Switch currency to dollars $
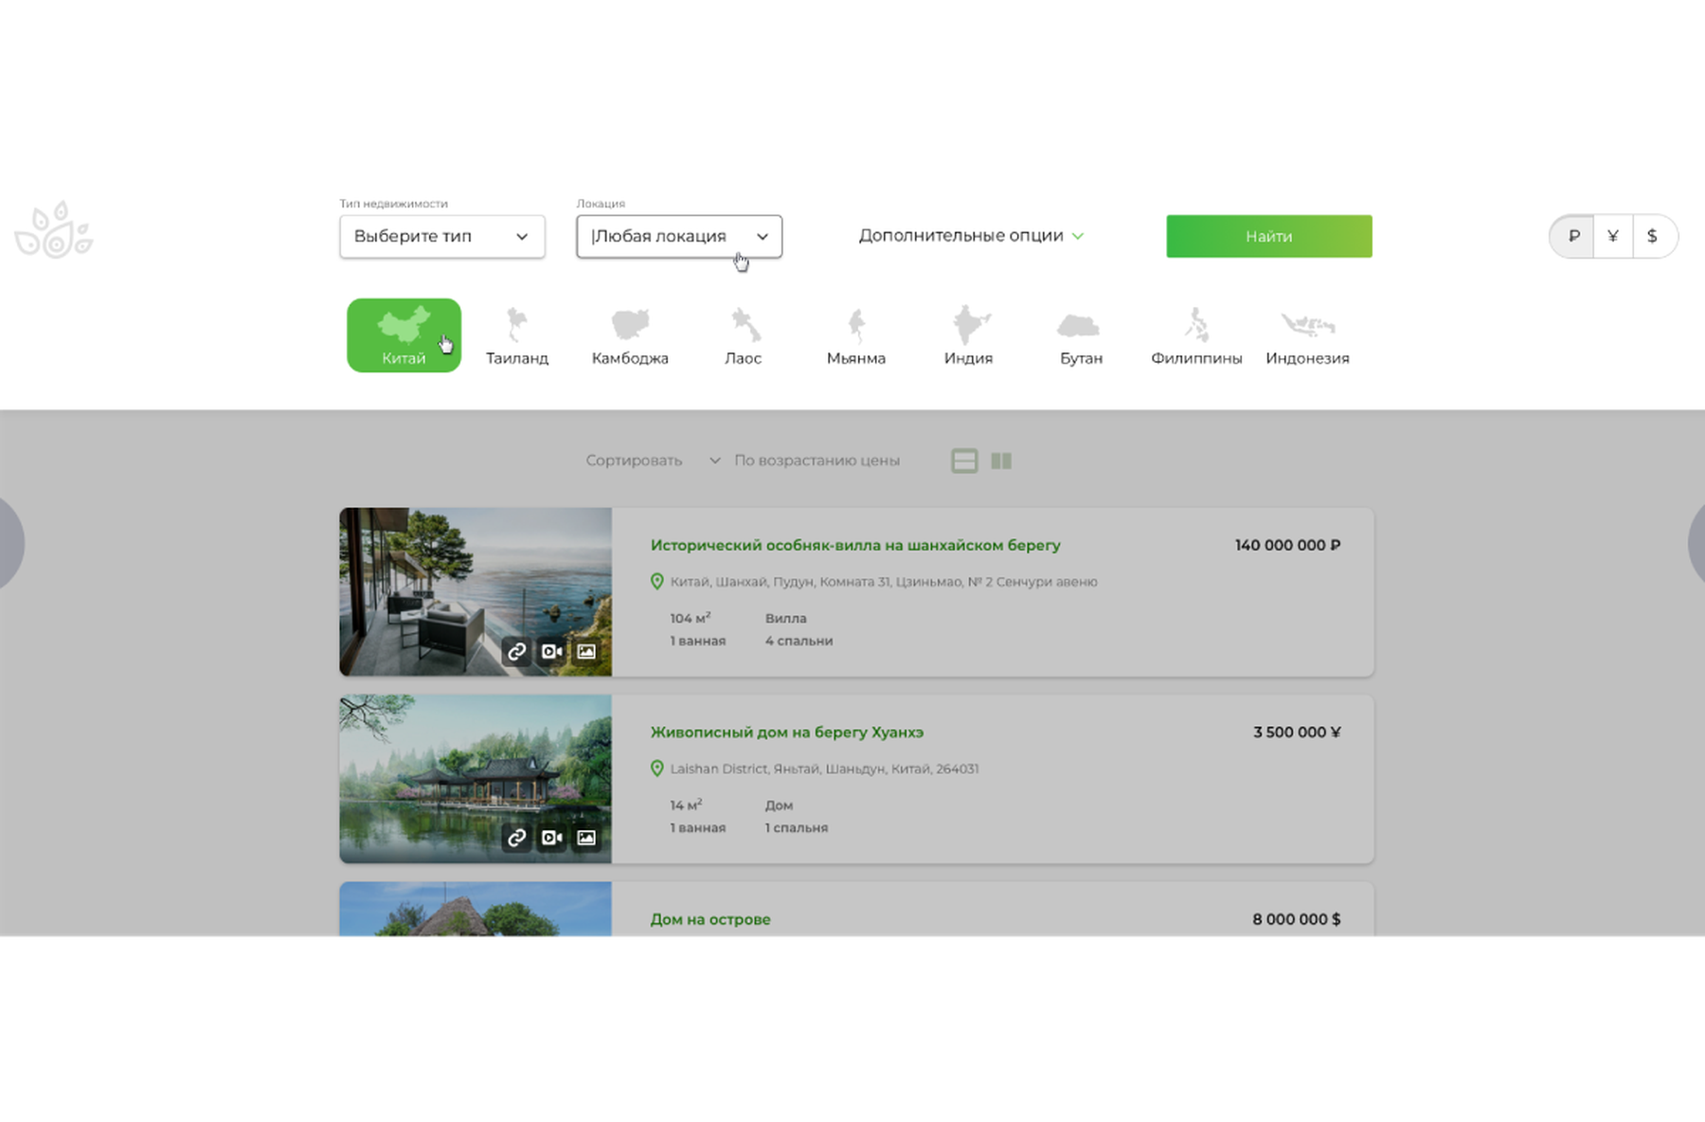The width and height of the screenshot is (1705, 1122). (1652, 236)
